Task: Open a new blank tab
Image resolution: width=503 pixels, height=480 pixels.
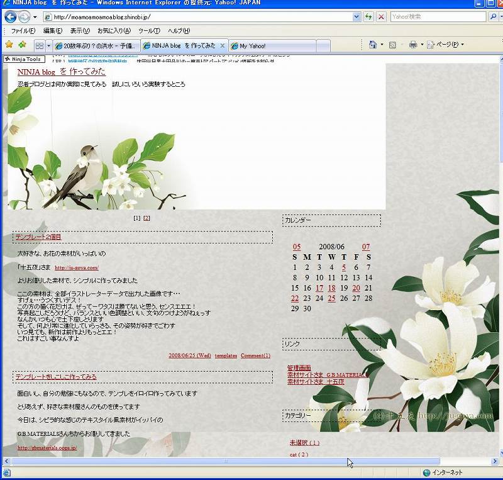Action: [323, 46]
